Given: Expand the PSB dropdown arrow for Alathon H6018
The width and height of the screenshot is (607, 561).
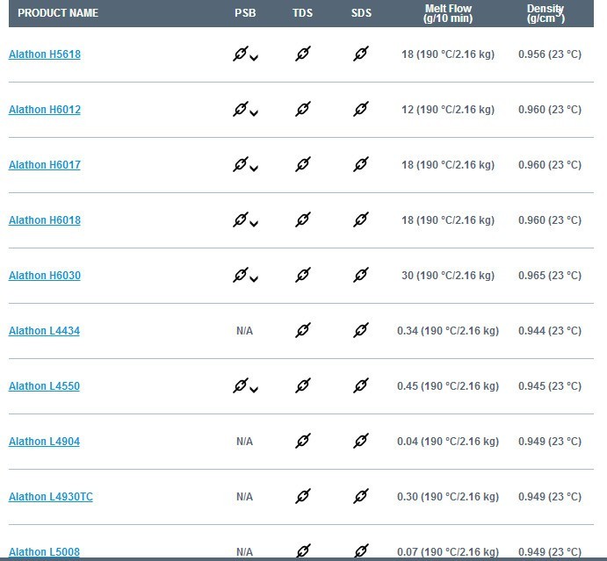Looking at the screenshot, I should point(254,224).
